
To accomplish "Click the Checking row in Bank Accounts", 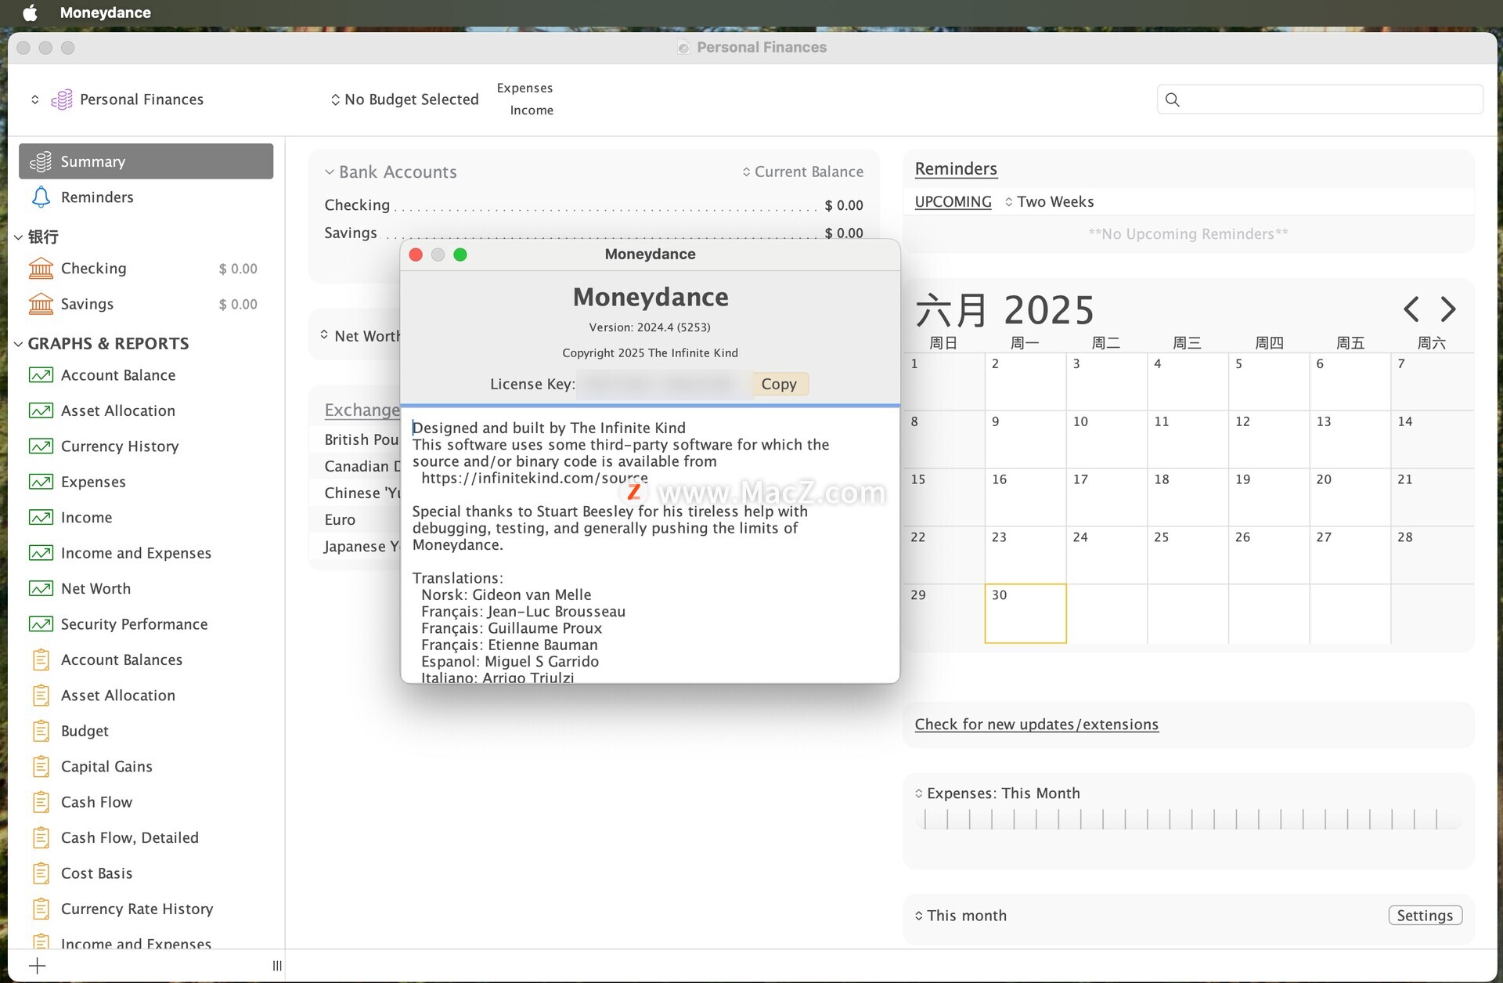I will click(x=593, y=205).
